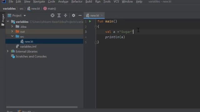Click code fold marker on line 5
Screen dimensions: 200x112
coord(96,42)
